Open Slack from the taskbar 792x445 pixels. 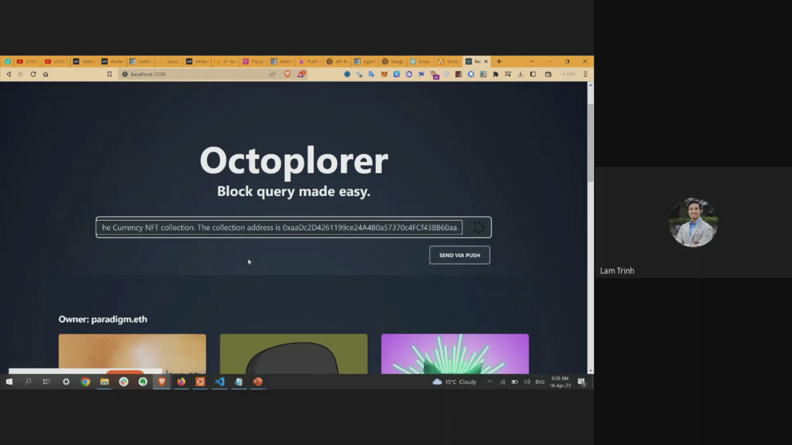point(124,382)
